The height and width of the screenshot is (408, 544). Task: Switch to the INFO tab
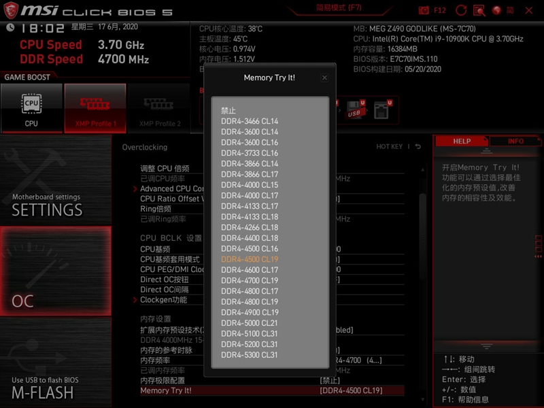[x=516, y=141]
